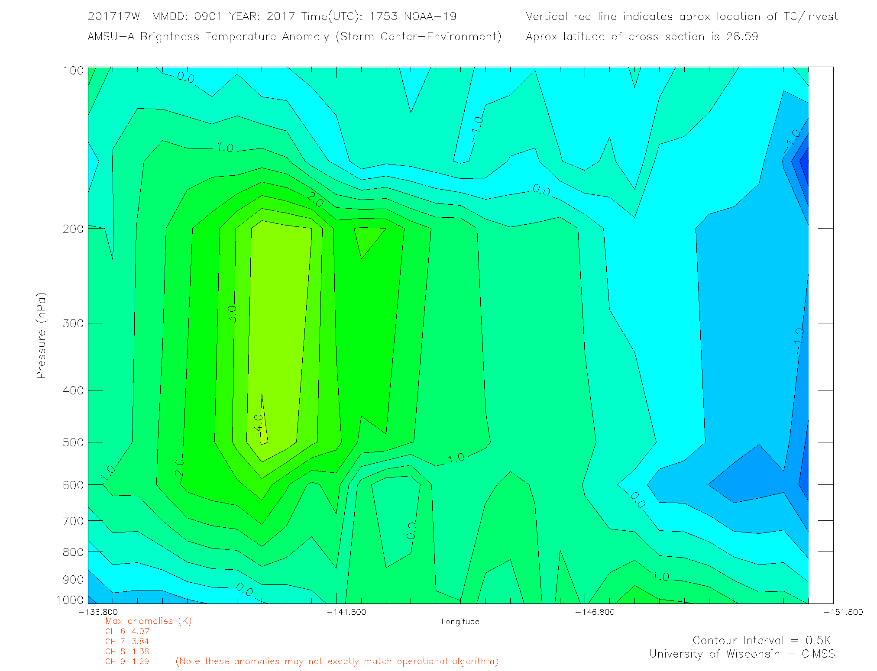Click the 3.0 contour label
Screen dimensions: 877x671
[x=232, y=314]
